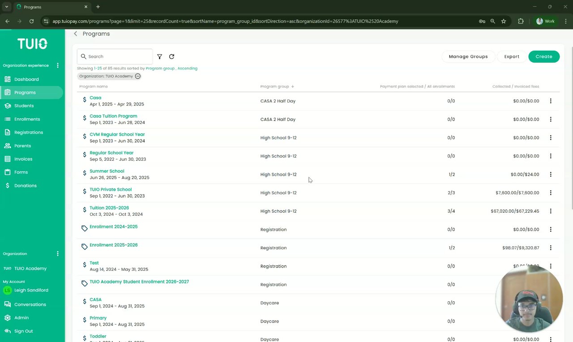Click the $7,600.00/$7,600.00 fees value
This screenshot has width=573, height=342.
coord(517,193)
